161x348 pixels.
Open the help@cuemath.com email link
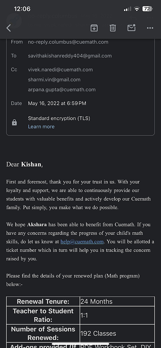coord(82,242)
